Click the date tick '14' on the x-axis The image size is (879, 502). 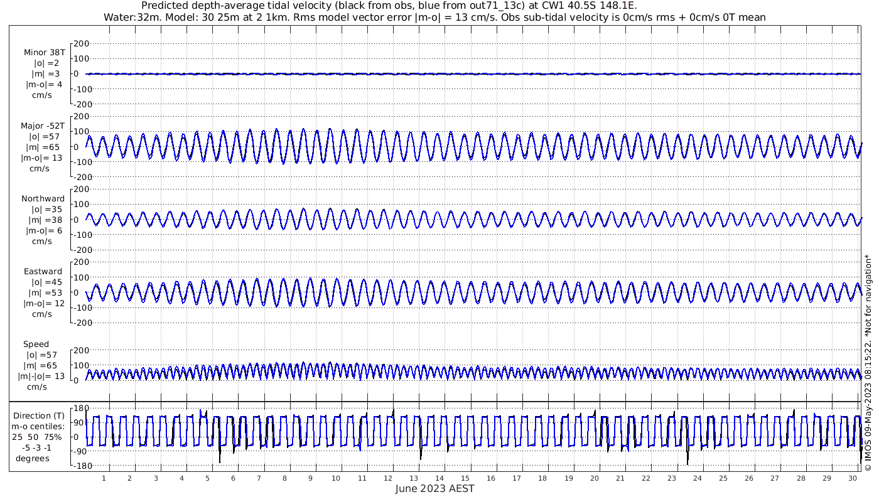coord(439,478)
